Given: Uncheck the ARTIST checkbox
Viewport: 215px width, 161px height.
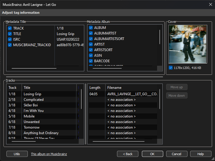Looking at the screenshot, I should [x=91, y=44].
